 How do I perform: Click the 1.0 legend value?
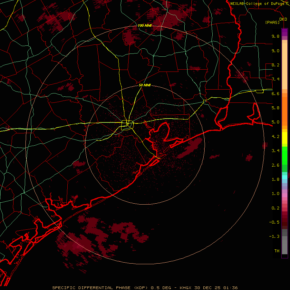click(275, 194)
